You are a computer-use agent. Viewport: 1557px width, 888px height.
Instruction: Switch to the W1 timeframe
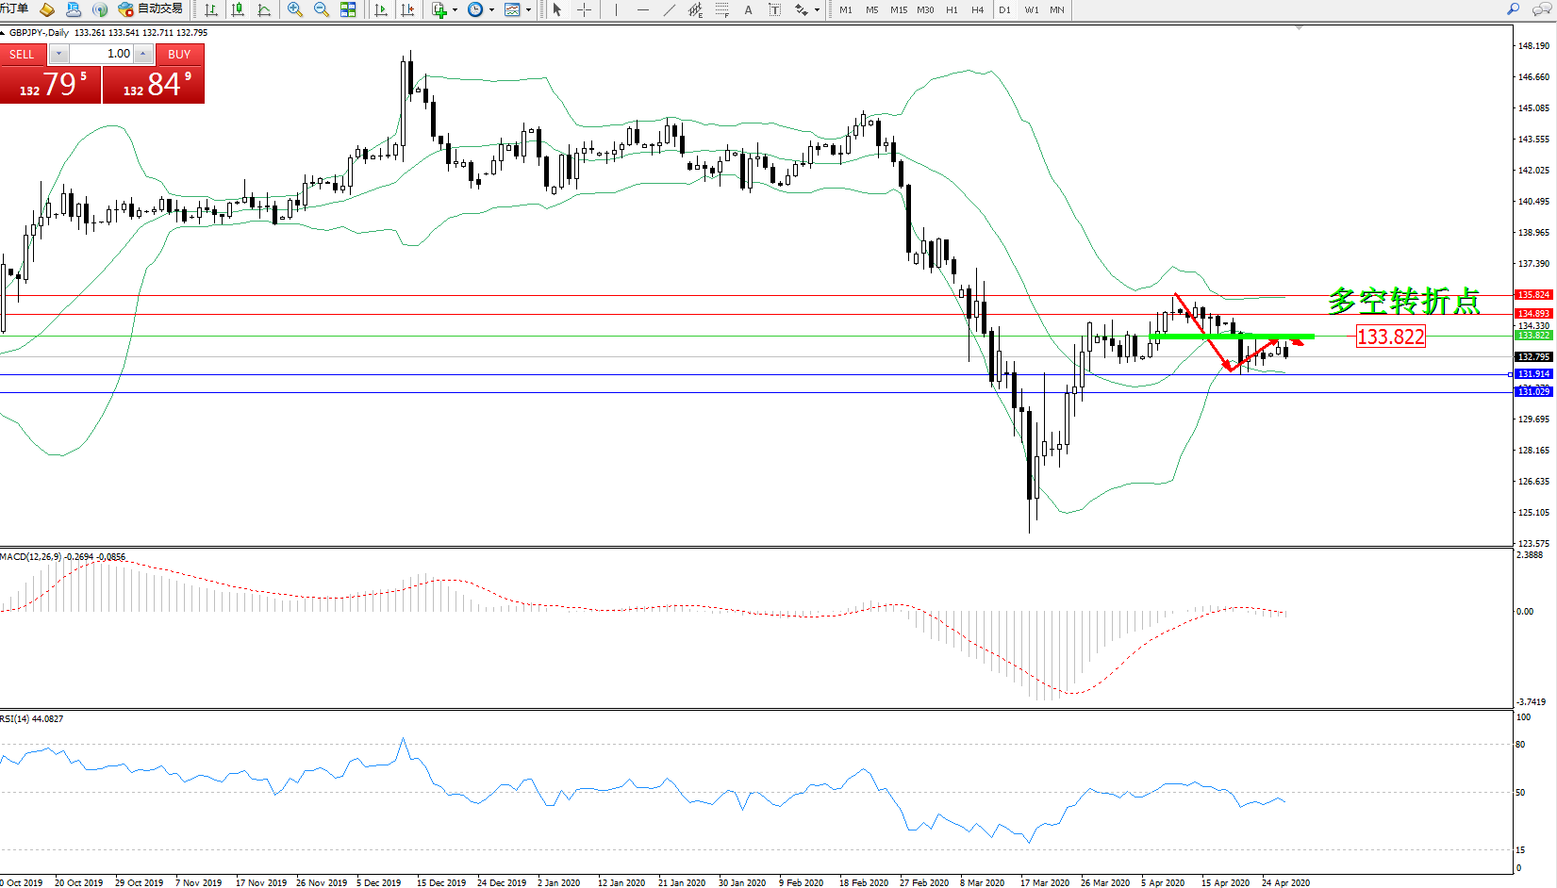point(1031,9)
